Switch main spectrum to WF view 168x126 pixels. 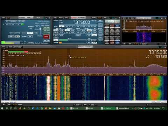pyautogui.click(x=9, y=105)
